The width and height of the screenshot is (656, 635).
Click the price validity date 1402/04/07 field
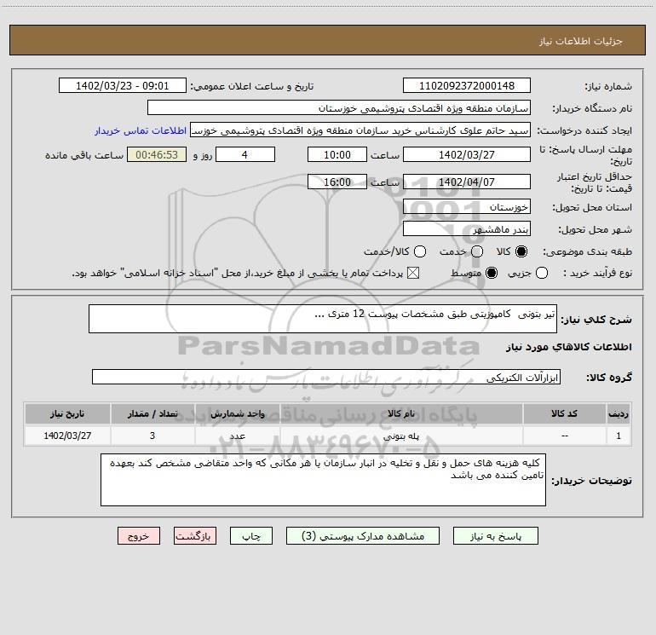coord(467,182)
